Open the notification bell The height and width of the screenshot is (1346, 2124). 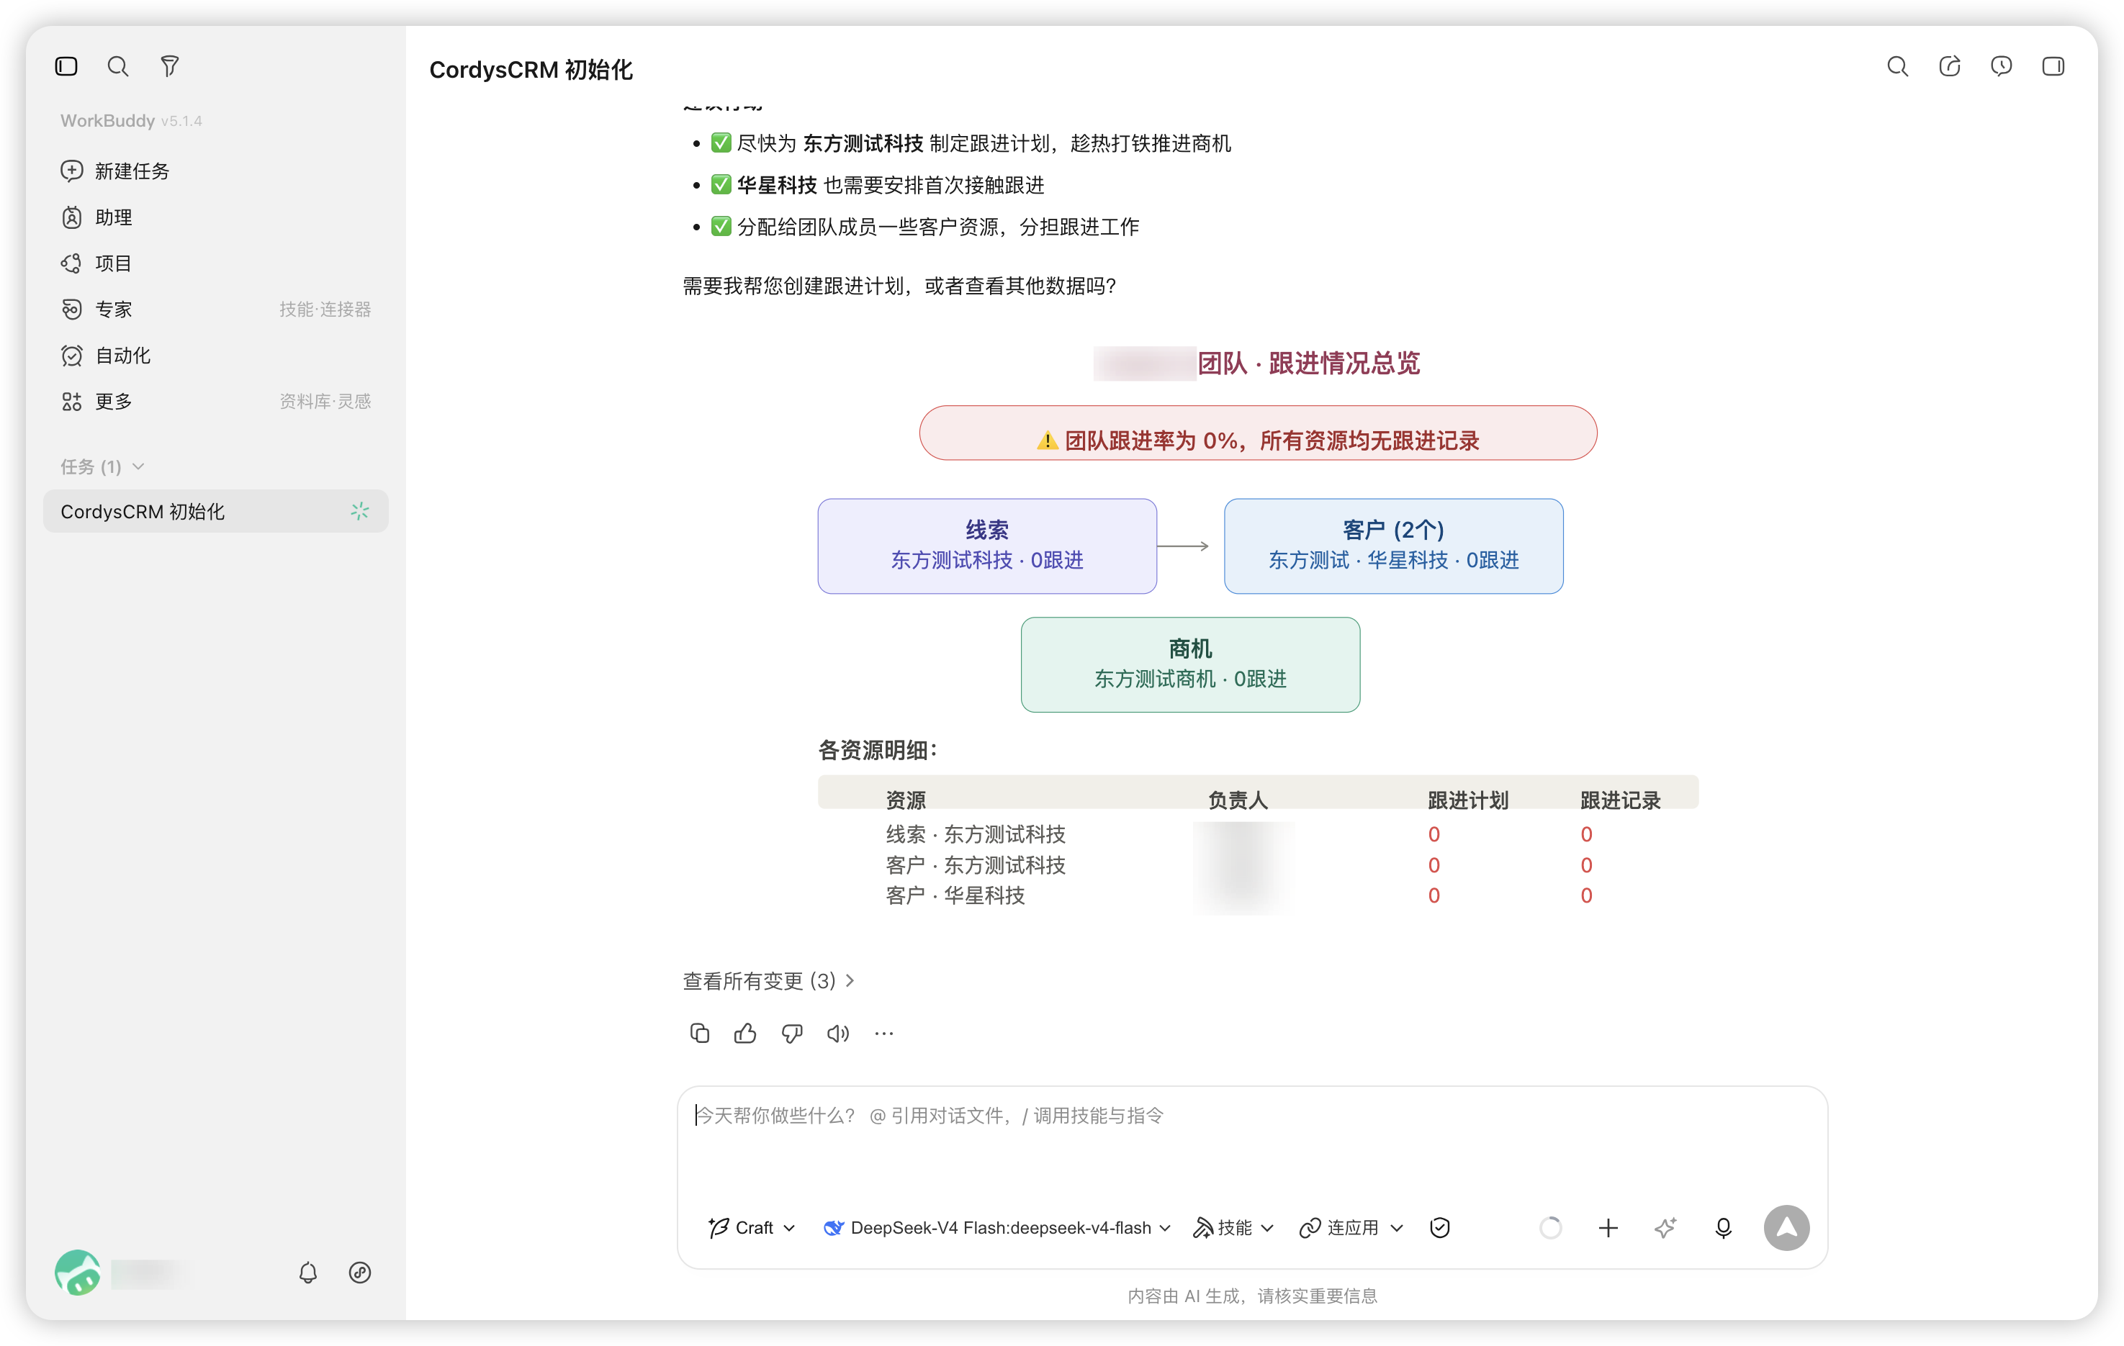tap(308, 1272)
